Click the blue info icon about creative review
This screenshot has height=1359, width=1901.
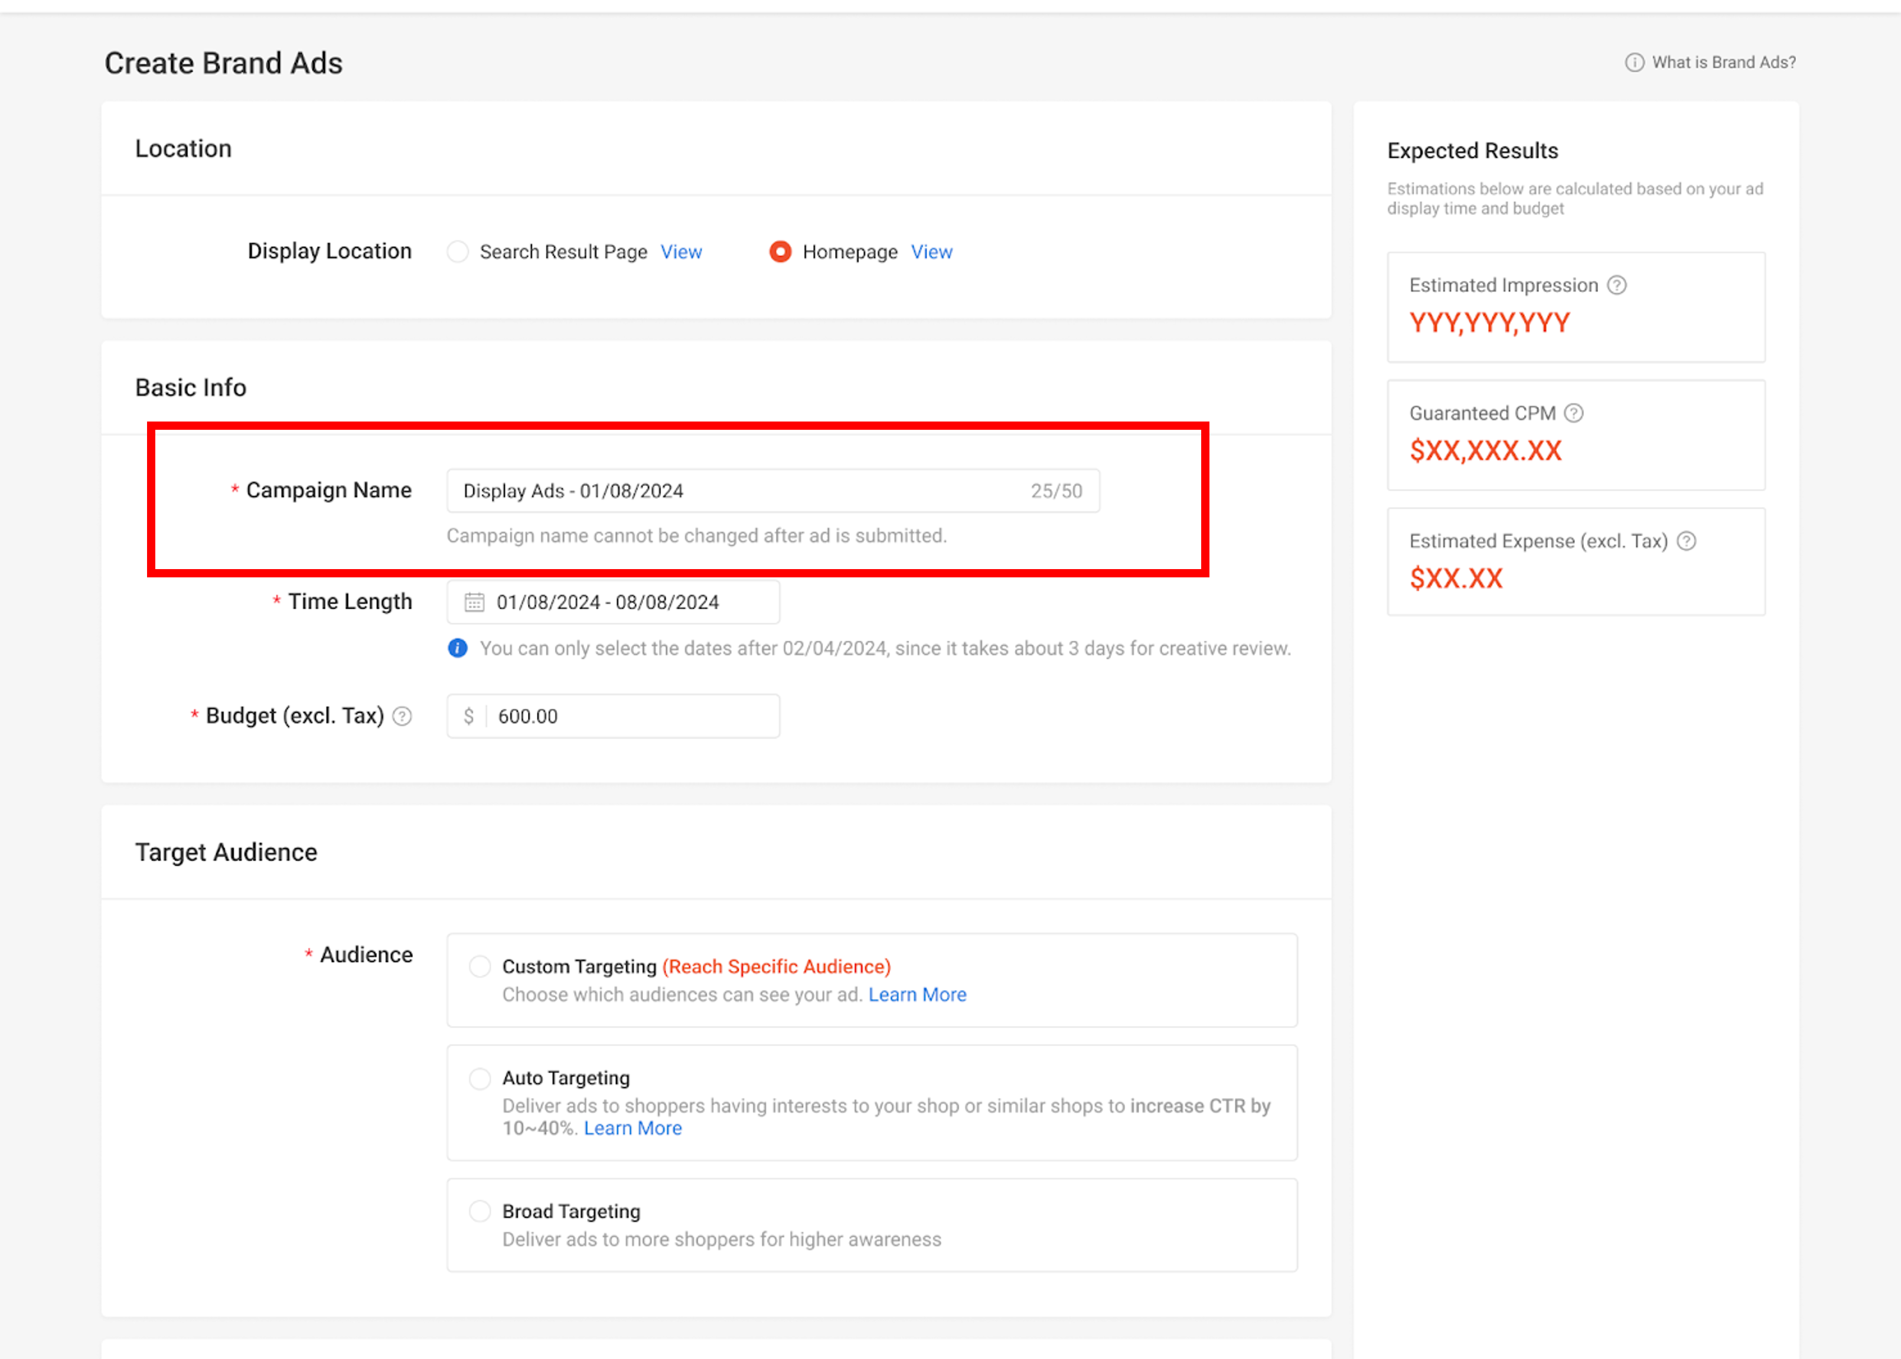457,648
